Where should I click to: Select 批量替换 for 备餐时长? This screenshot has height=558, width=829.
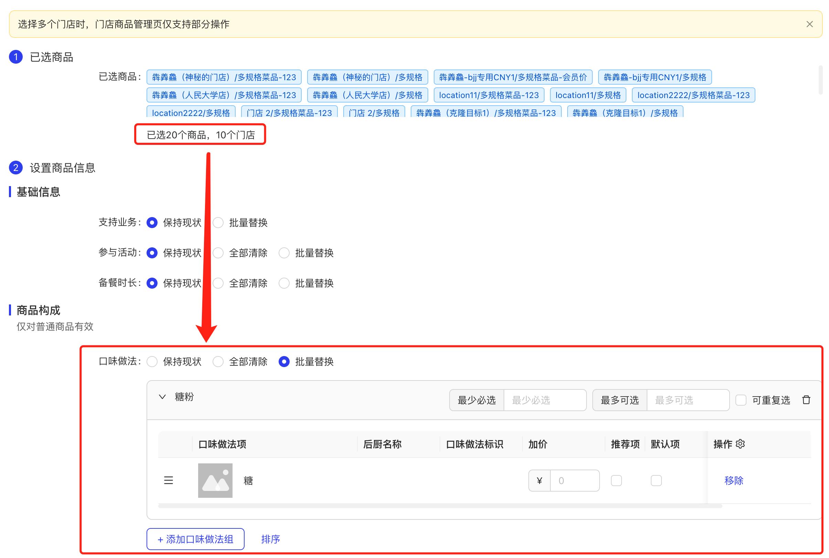click(284, 283)
